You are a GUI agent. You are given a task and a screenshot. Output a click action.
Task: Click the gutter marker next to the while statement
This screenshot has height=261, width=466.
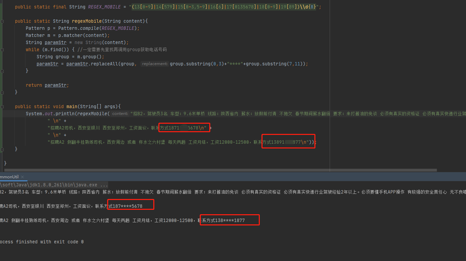pyautogui.click(x=2, y=49)
